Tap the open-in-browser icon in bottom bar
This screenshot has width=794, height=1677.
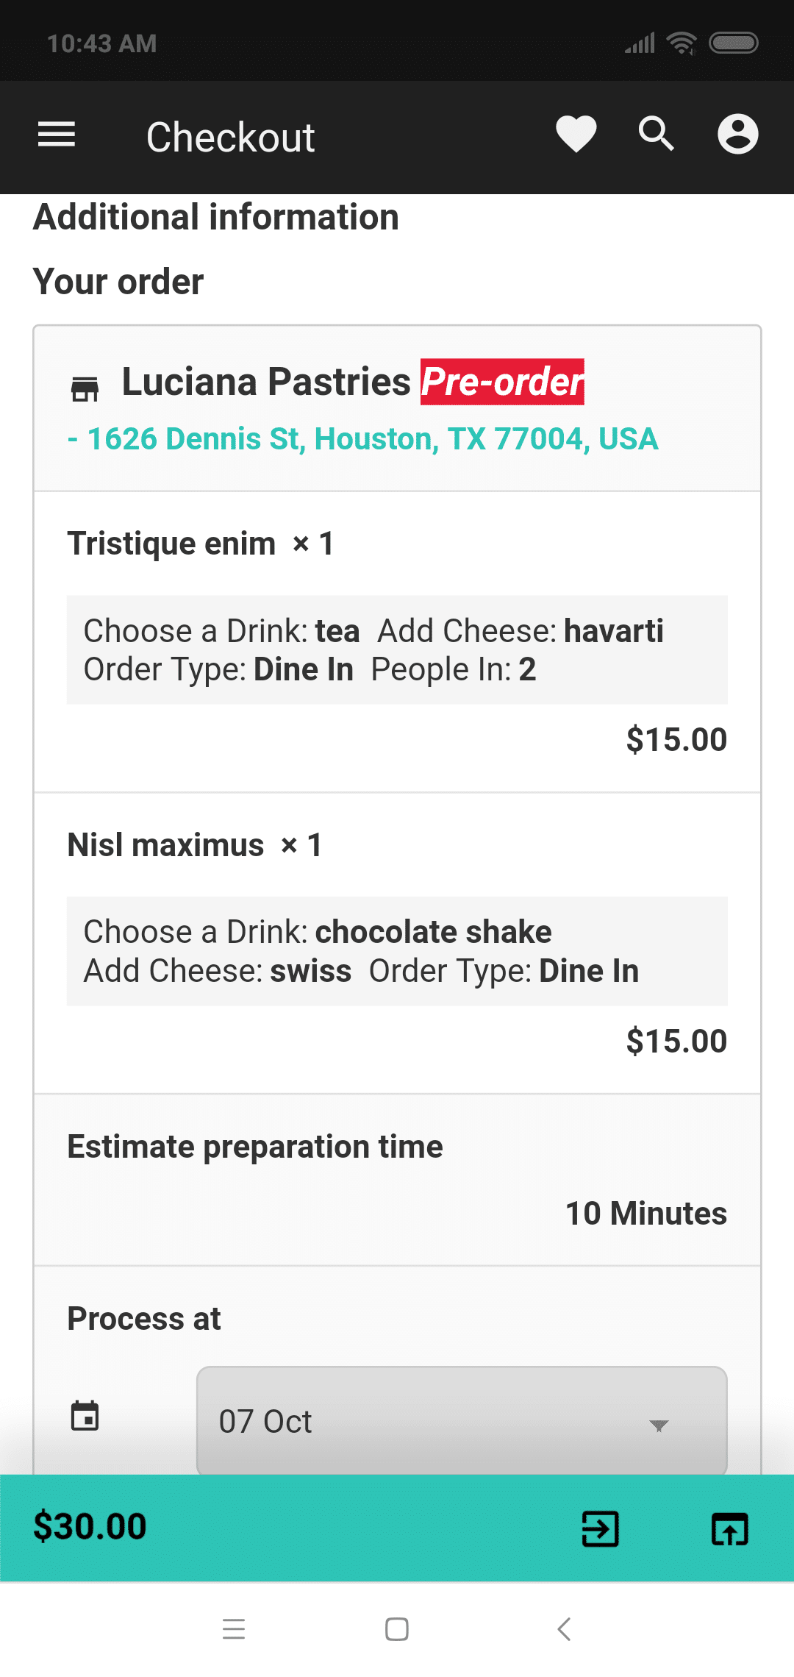[x=729, y=1529]
